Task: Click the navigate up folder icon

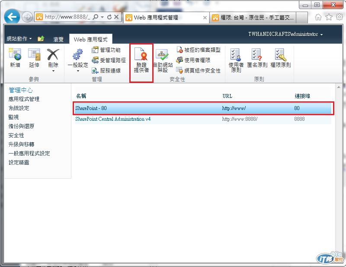Action: click(x=41, y=39)
